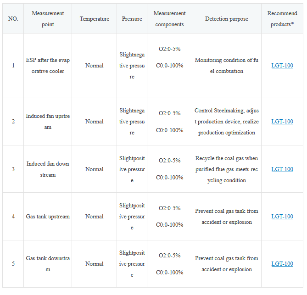
Task: Open LGT-100 link in row 1
Action: [x=282, y=66]
